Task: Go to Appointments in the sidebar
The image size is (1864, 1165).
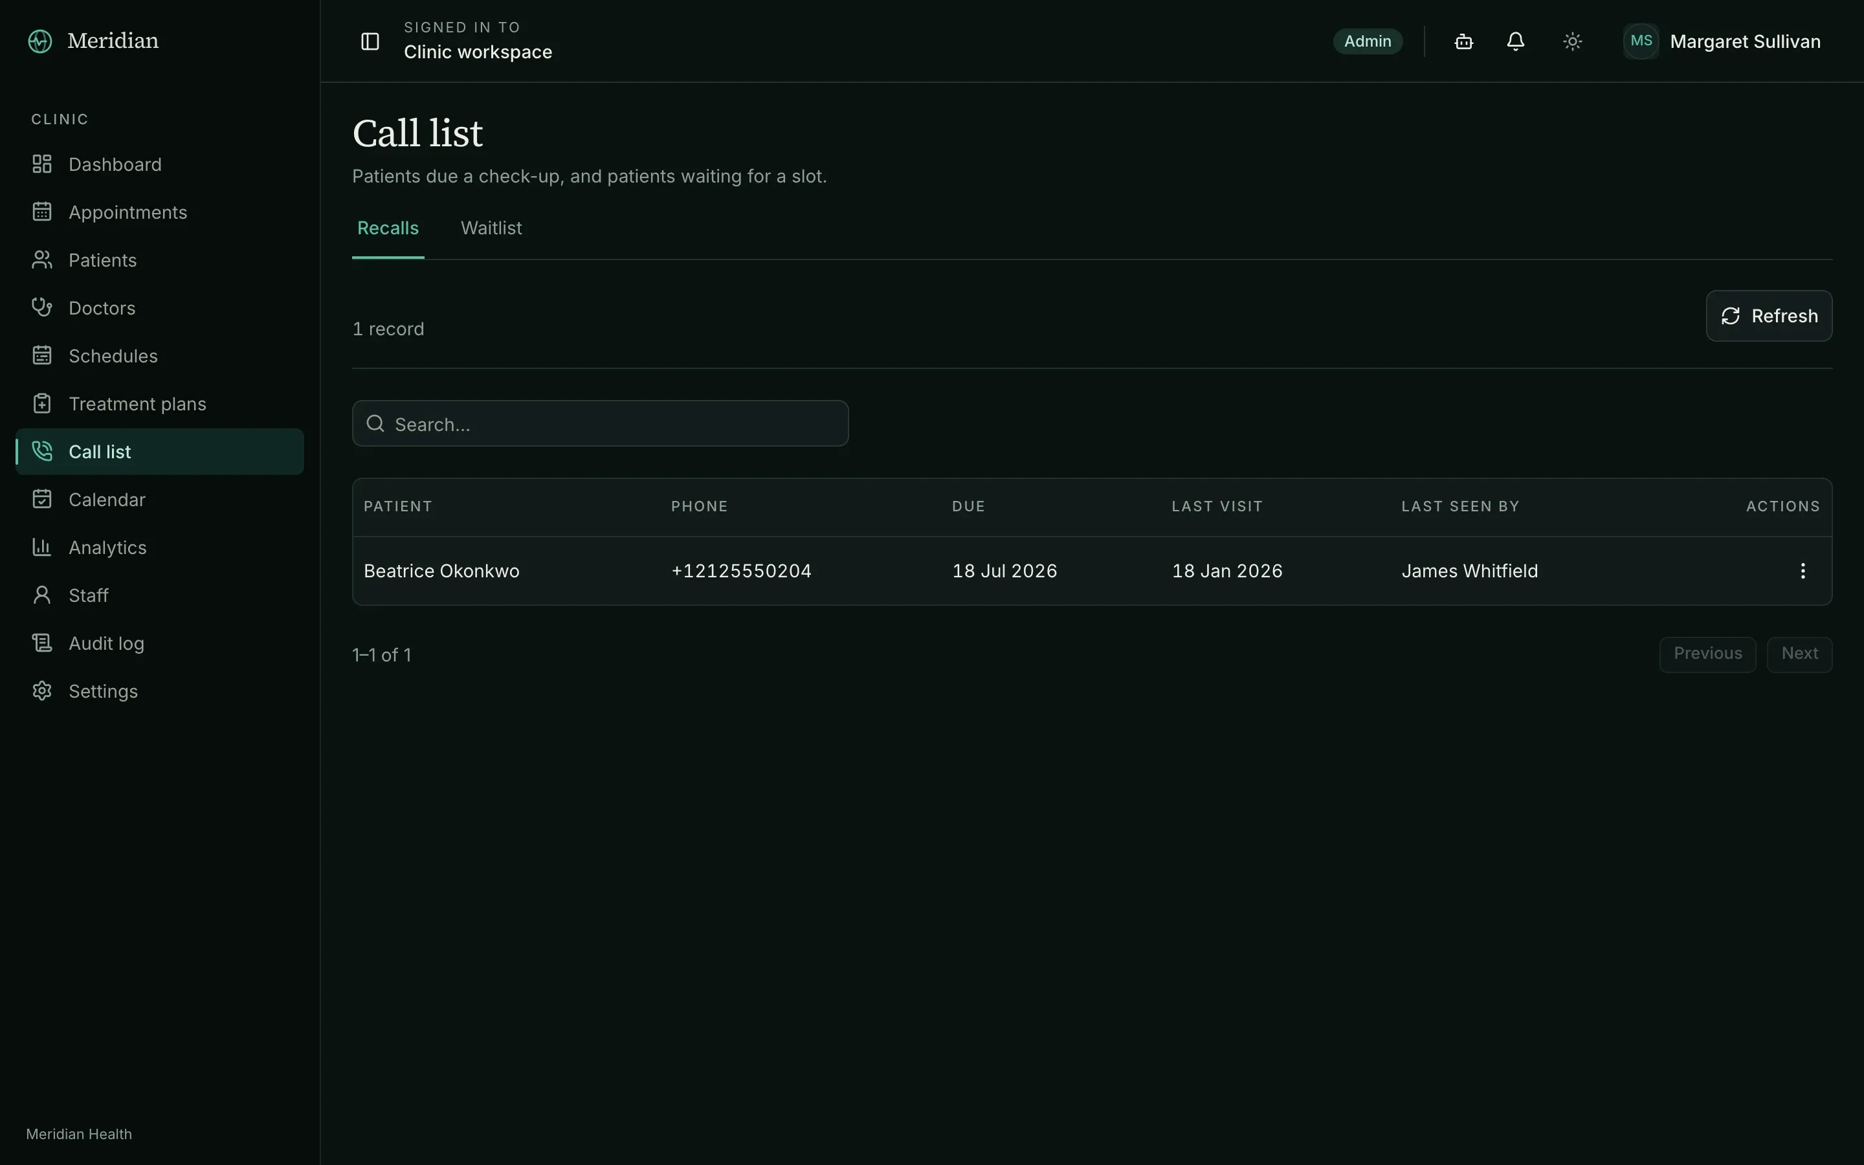Action: pyautogui.click(x=159, y=212)
